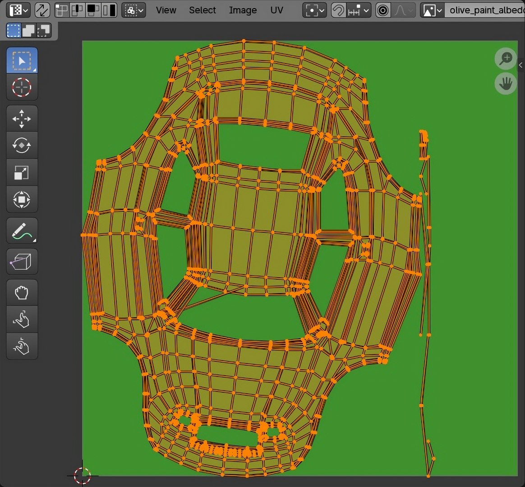Click the zoom magnifier gizmo
The height and width of the screenshot is (487, 525).
[506, 59]
